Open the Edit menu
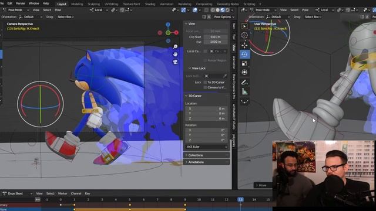The width and height of the screenshot is (376, 211). (10, 4)
